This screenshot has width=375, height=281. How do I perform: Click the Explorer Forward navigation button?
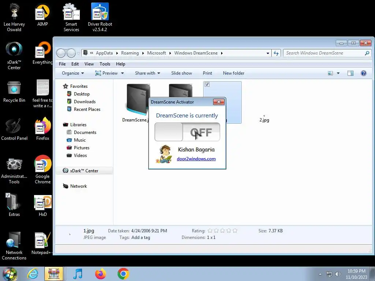71,53
